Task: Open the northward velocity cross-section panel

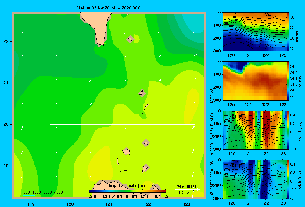Action: [255, 130]
